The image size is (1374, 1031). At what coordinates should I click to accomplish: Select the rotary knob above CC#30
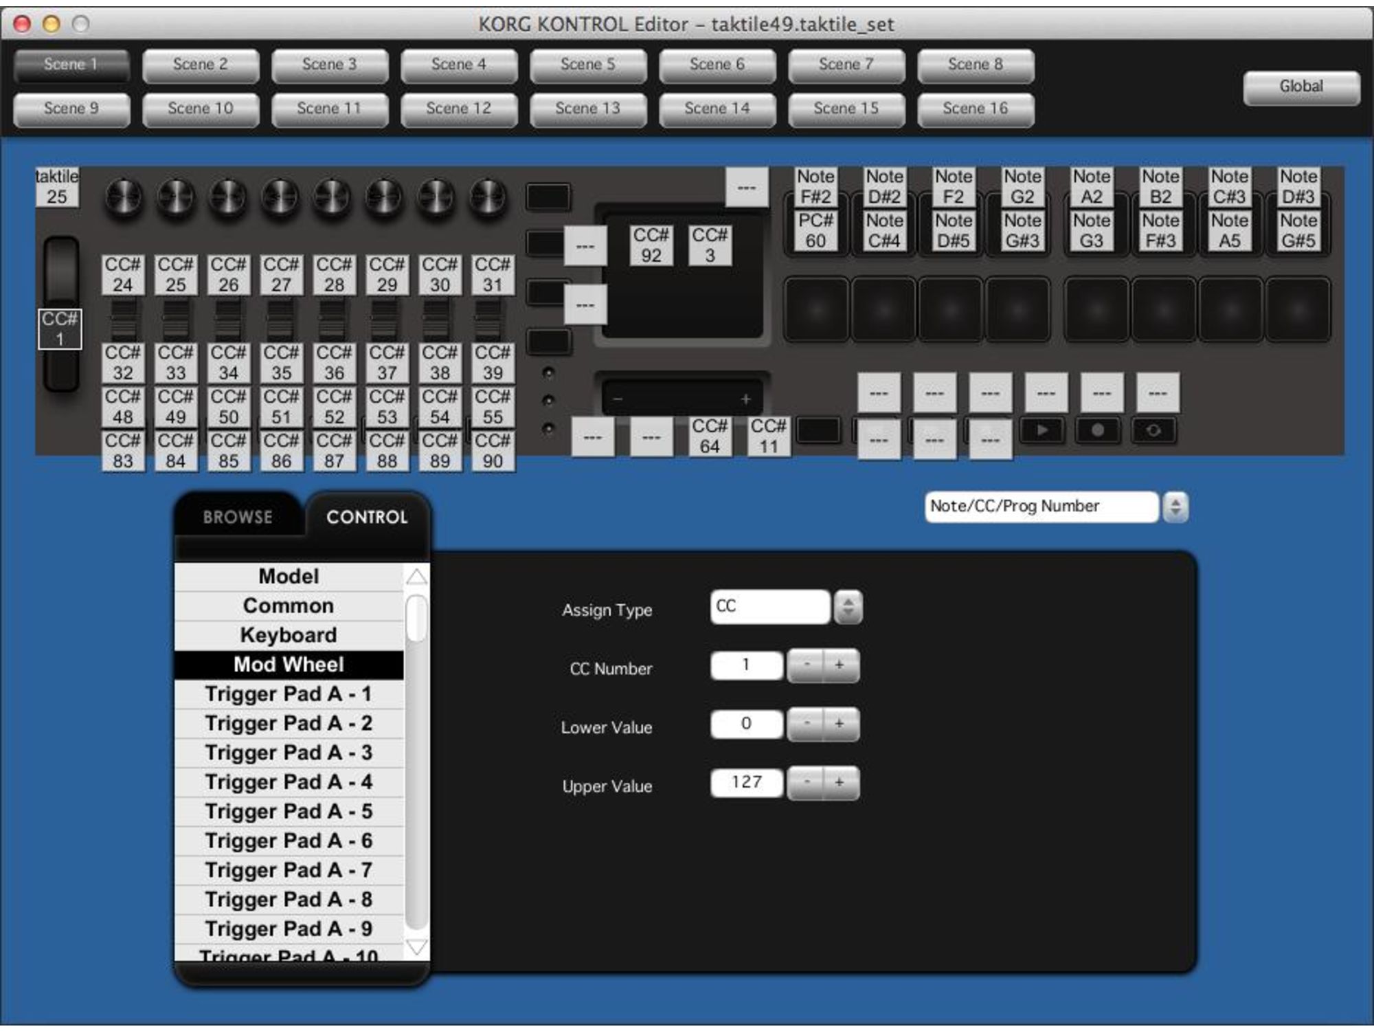coord(437,198)
